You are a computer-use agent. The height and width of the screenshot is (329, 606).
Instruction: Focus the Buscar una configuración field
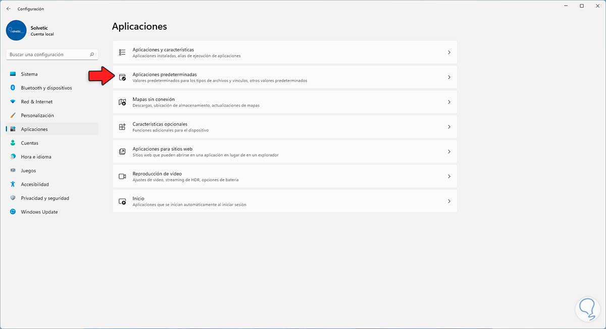click(48, 54)
